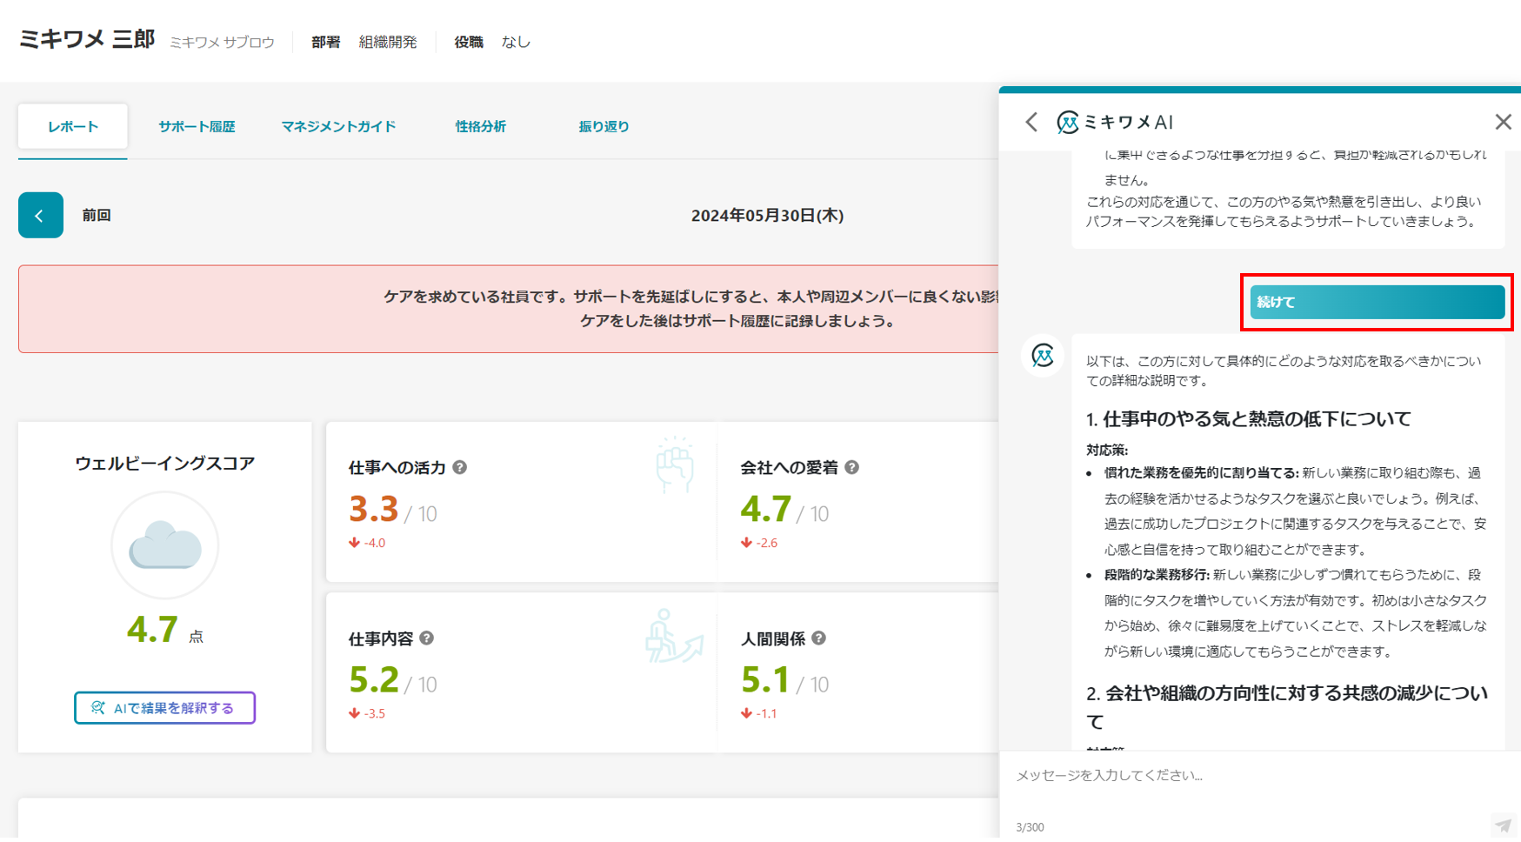The width and height of the screenshot is (1521, 842).
Task: Click the 5.2 score for 仕事内容
Action: coord(374,679)
